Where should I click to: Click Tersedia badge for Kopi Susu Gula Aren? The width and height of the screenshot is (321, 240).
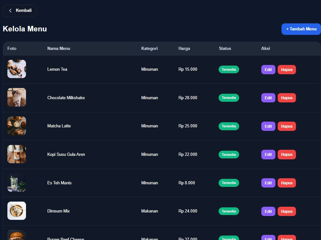[x=229, y=155]
